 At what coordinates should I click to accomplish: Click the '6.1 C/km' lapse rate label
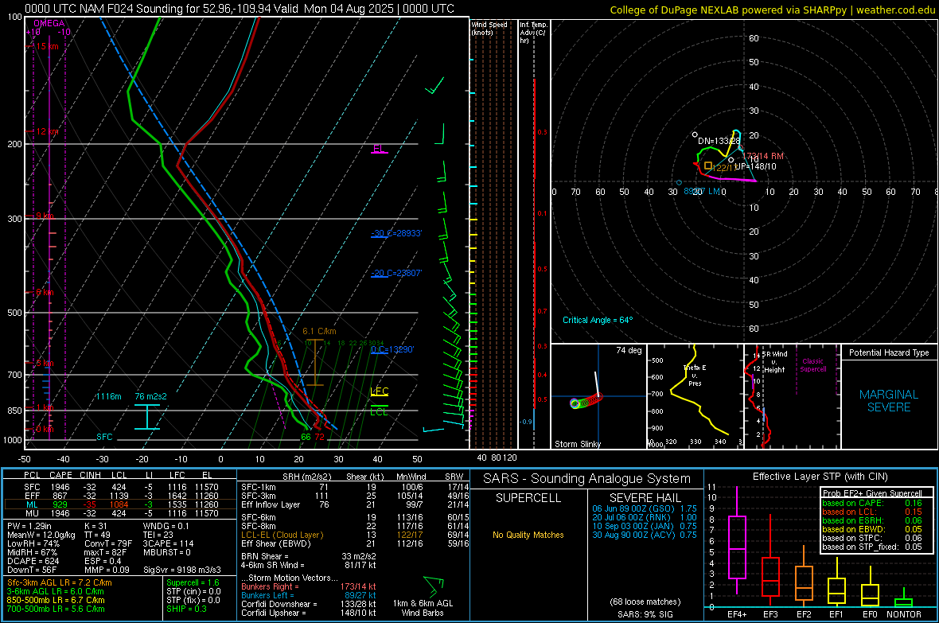click(319, 331)
